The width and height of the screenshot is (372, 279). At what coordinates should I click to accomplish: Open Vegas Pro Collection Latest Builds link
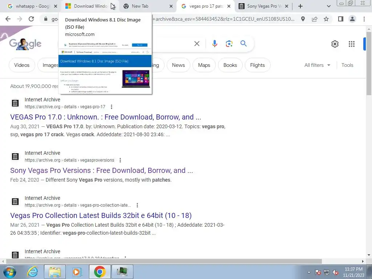click(101, 215)
